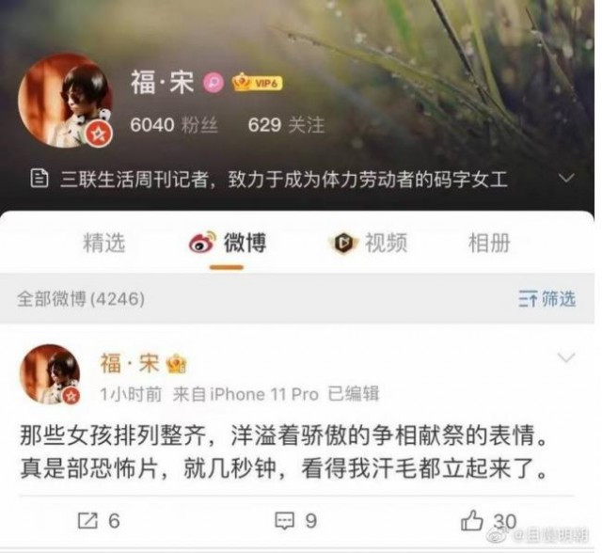Open the post author's small avatar
This screenshot has width=602, height=553.
(x=50, y=374)
